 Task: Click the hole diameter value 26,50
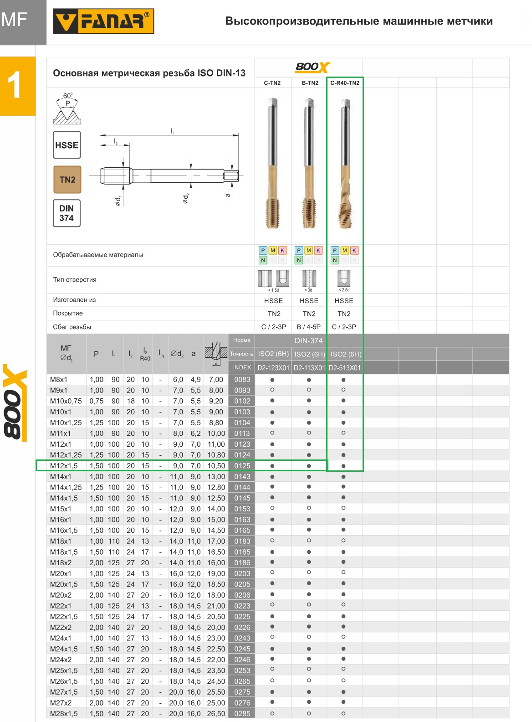coord(216,714)
